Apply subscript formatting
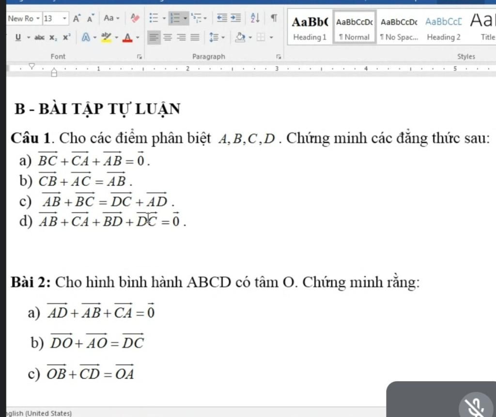496x417 pixels. coord(52,37)
